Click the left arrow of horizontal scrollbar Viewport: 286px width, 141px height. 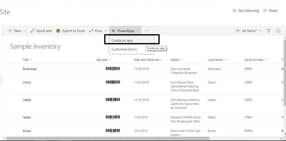click(x=4, y=139)
